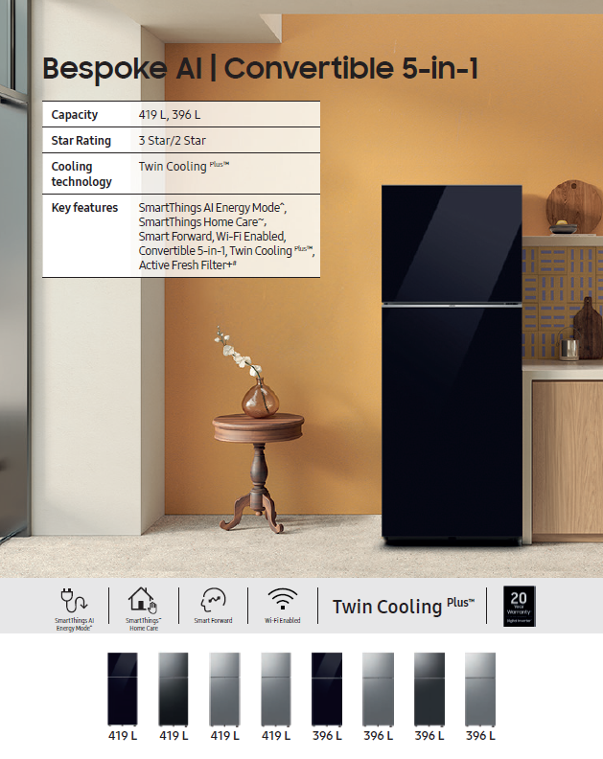Click the '419 L, 396 L' capacity value
603x759 pixels.
[170, 115]
